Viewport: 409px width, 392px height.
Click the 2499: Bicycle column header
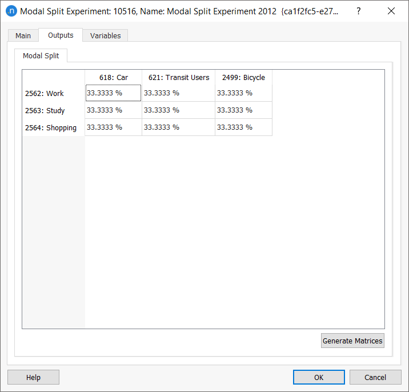(243, 77)
